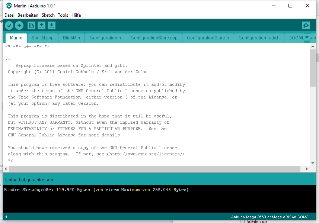Screen dimensions: 319x223
Task: Open the Serial Monitor magnifier icon
Action: tap(306, 26)
